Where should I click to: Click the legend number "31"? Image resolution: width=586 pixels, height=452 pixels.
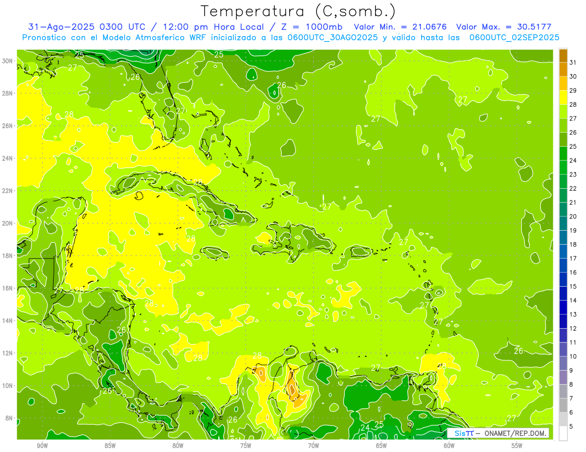tap(573, 62)
